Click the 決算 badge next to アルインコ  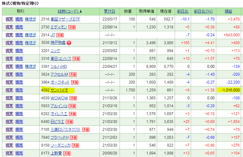coord(72,106)
